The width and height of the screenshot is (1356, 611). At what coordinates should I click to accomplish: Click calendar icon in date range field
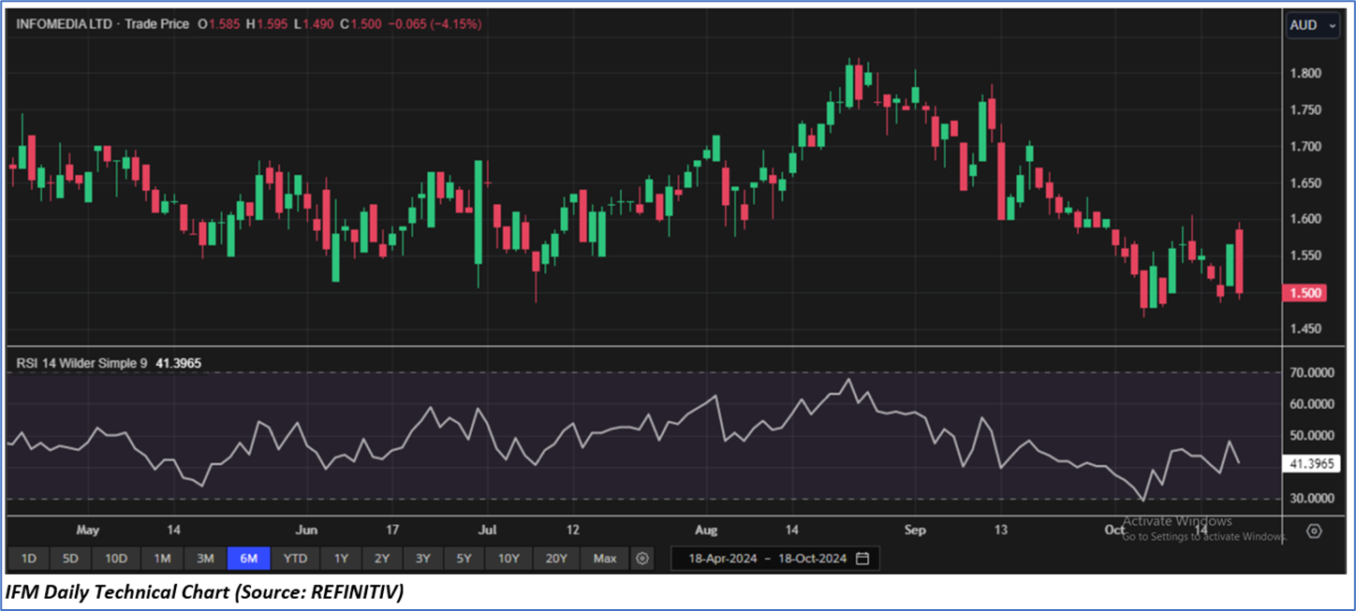pyautogui.click(x=862, y=559)
